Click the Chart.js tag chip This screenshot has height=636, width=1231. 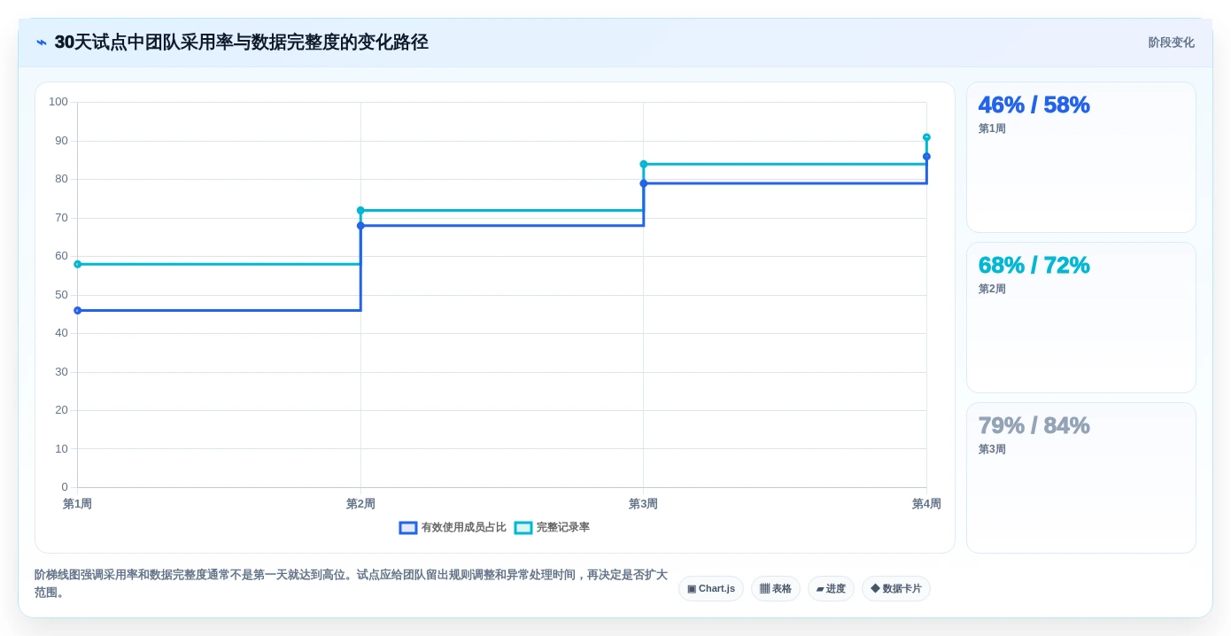pyautogui.click(x=711, y=588)
